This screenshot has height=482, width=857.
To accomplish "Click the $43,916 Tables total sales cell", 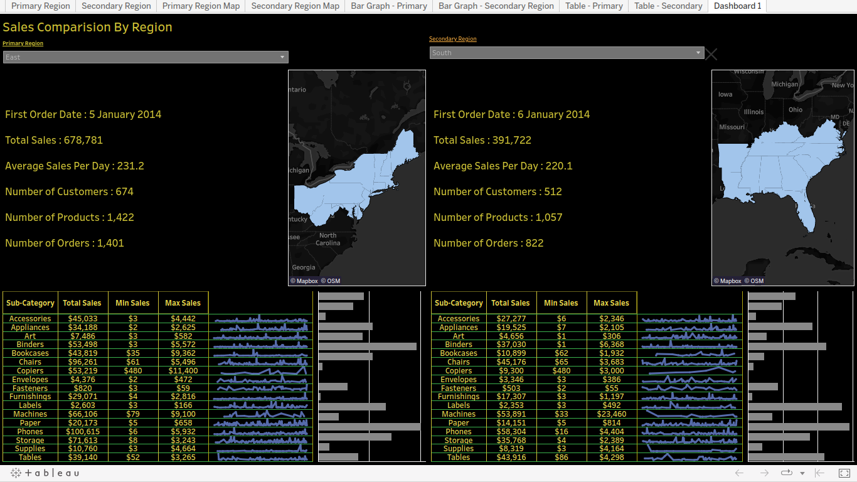I will pos(511,458).
